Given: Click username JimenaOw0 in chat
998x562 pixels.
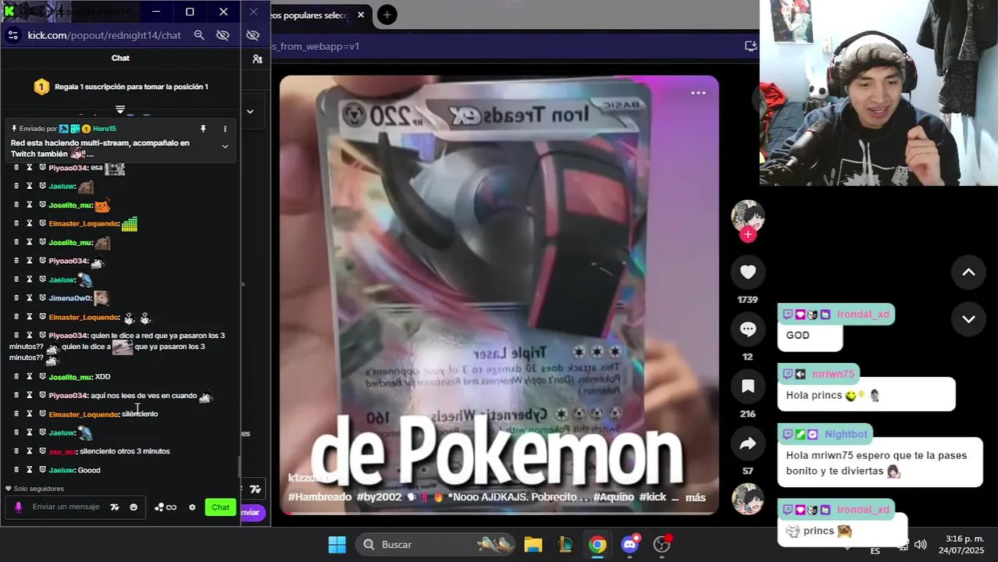Looking at the screenshot, I should (70, 298).
